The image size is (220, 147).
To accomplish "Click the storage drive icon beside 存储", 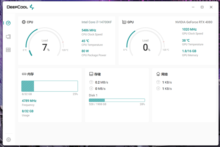I will coord(91,74).
